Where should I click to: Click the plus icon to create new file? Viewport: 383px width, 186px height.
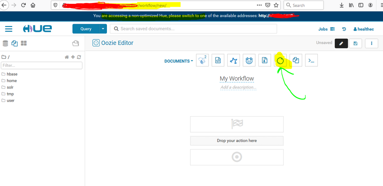pyautogui.click(x=73, y=57)
